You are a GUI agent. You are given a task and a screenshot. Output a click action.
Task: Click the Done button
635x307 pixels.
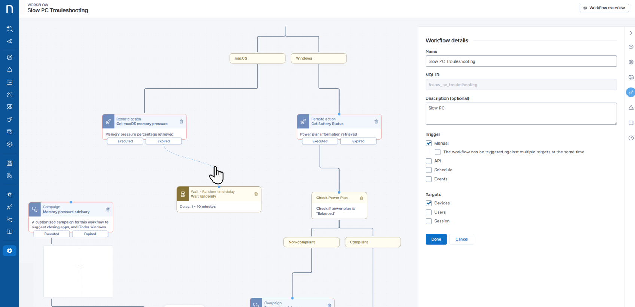[436, 239]
